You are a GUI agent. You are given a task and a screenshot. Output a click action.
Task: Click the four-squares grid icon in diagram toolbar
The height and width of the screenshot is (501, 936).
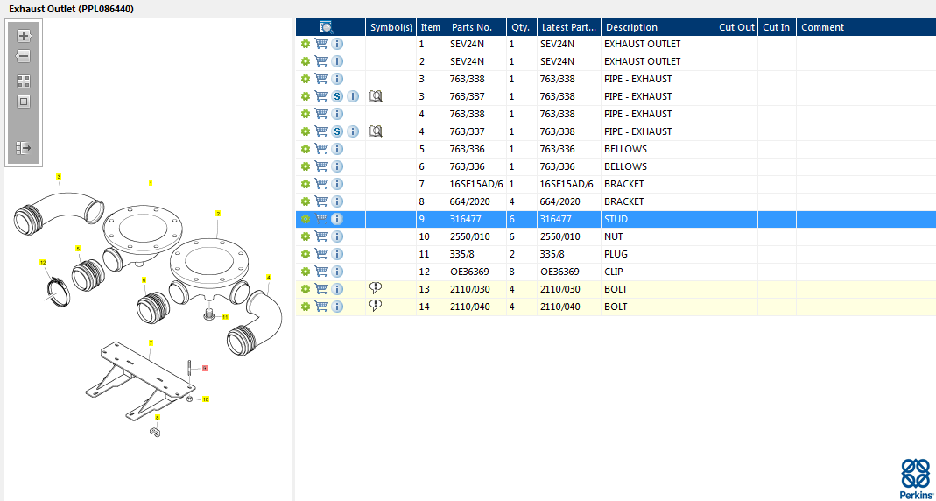pyautogui.click(x=24, y=81)
